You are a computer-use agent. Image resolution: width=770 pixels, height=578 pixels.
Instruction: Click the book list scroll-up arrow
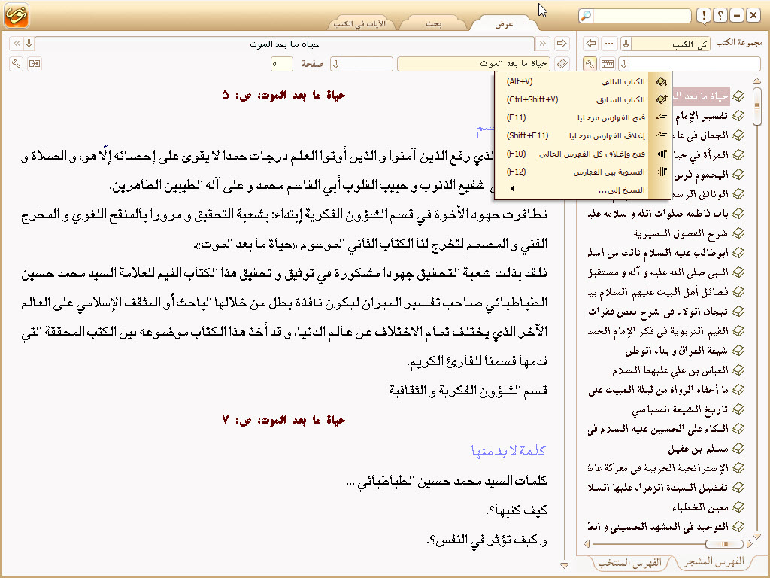(756, 81)
